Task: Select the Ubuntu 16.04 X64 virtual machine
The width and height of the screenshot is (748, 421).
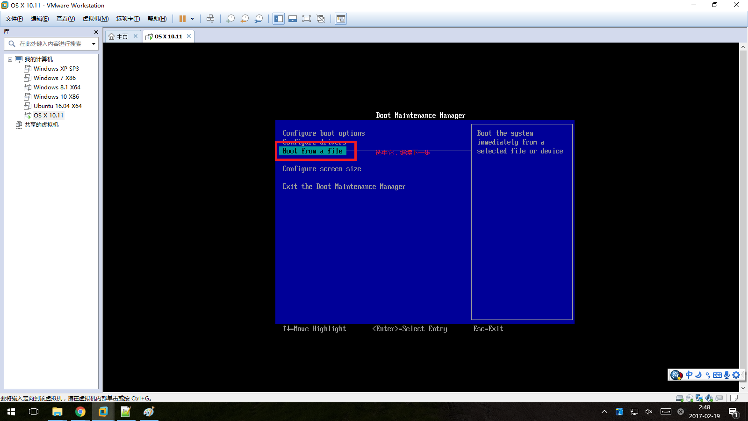Action: point(57,106)
